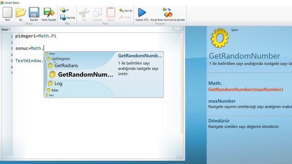Click Visual Basic komutuna gönder icon
Screen dimensions: 292x164
point(167,12)
